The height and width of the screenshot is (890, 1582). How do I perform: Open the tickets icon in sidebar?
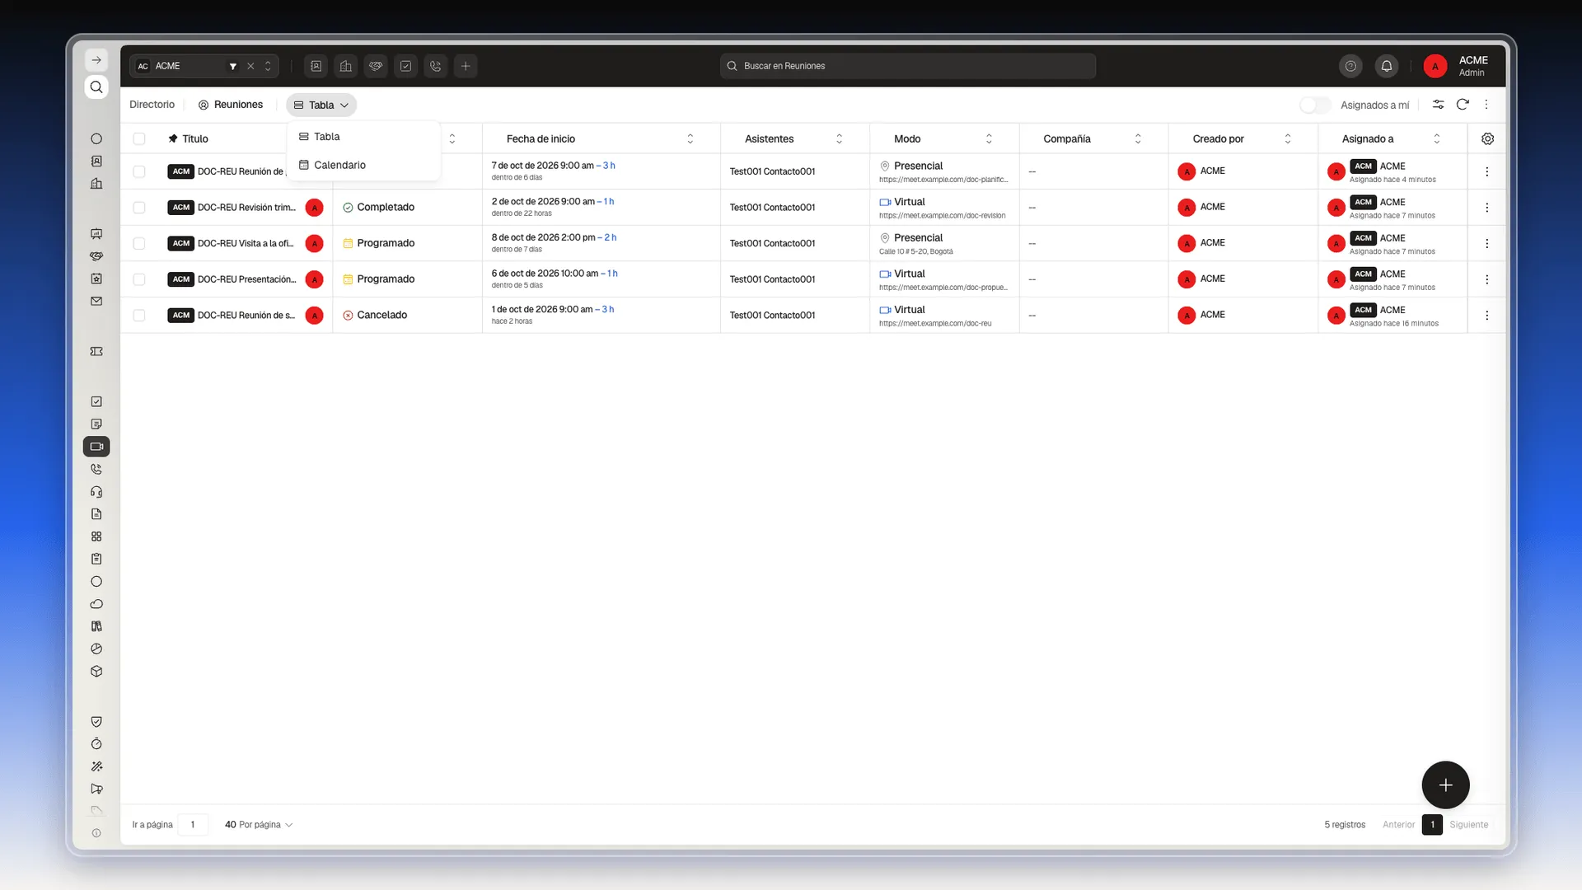tap(96, 352)
